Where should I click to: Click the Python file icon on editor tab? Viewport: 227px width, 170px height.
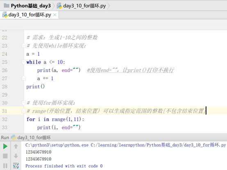coord(5,15)
